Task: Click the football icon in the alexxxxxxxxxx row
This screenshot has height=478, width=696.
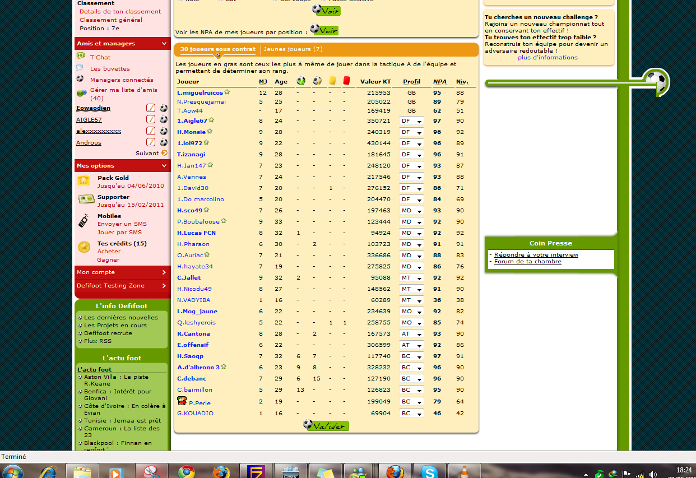Action: point(164,131)
